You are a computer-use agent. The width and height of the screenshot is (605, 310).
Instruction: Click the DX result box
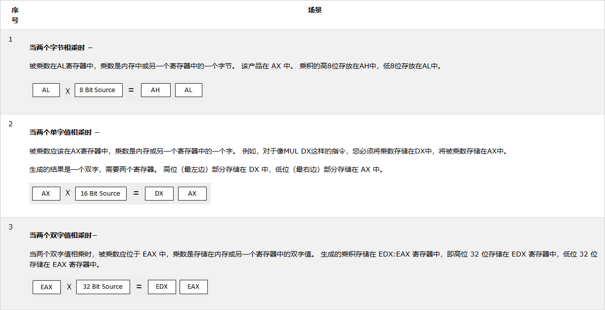pyautogui.click(x=159, y=194)
